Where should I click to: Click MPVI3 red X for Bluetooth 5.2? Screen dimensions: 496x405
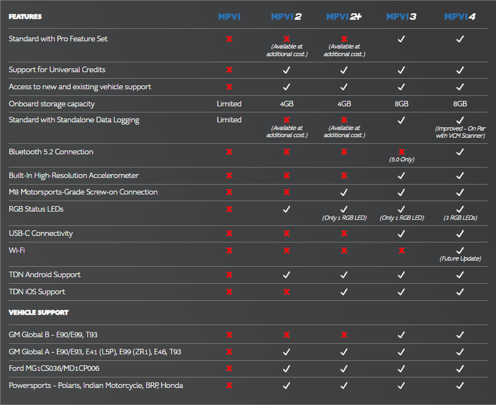402,152
